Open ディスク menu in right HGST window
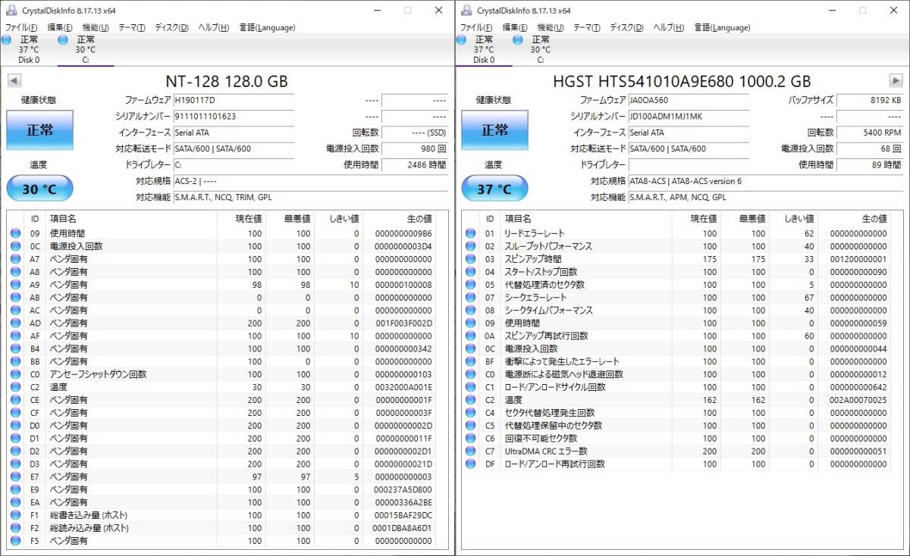 tap(626, 27)
